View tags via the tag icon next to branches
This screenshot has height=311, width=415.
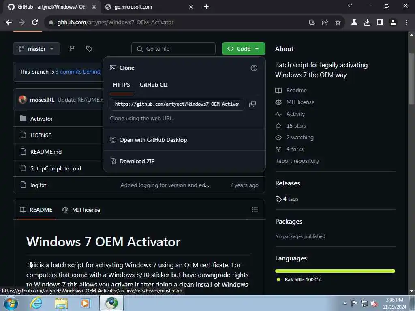[x=89, y=49]
